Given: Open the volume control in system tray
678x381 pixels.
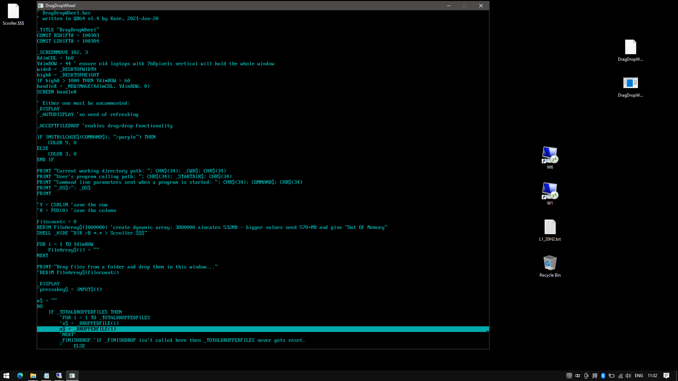Looking at the screenshot, I should pos(628,376).
